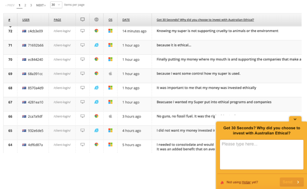Click Chrome icon in row 64
Viewport: 307px width, 189px height.
[96, 145]
